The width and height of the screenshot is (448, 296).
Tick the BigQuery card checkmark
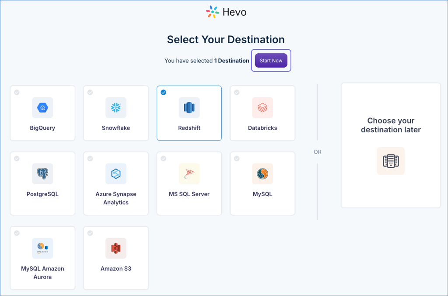pyautogui.click(x=17, y=93)
